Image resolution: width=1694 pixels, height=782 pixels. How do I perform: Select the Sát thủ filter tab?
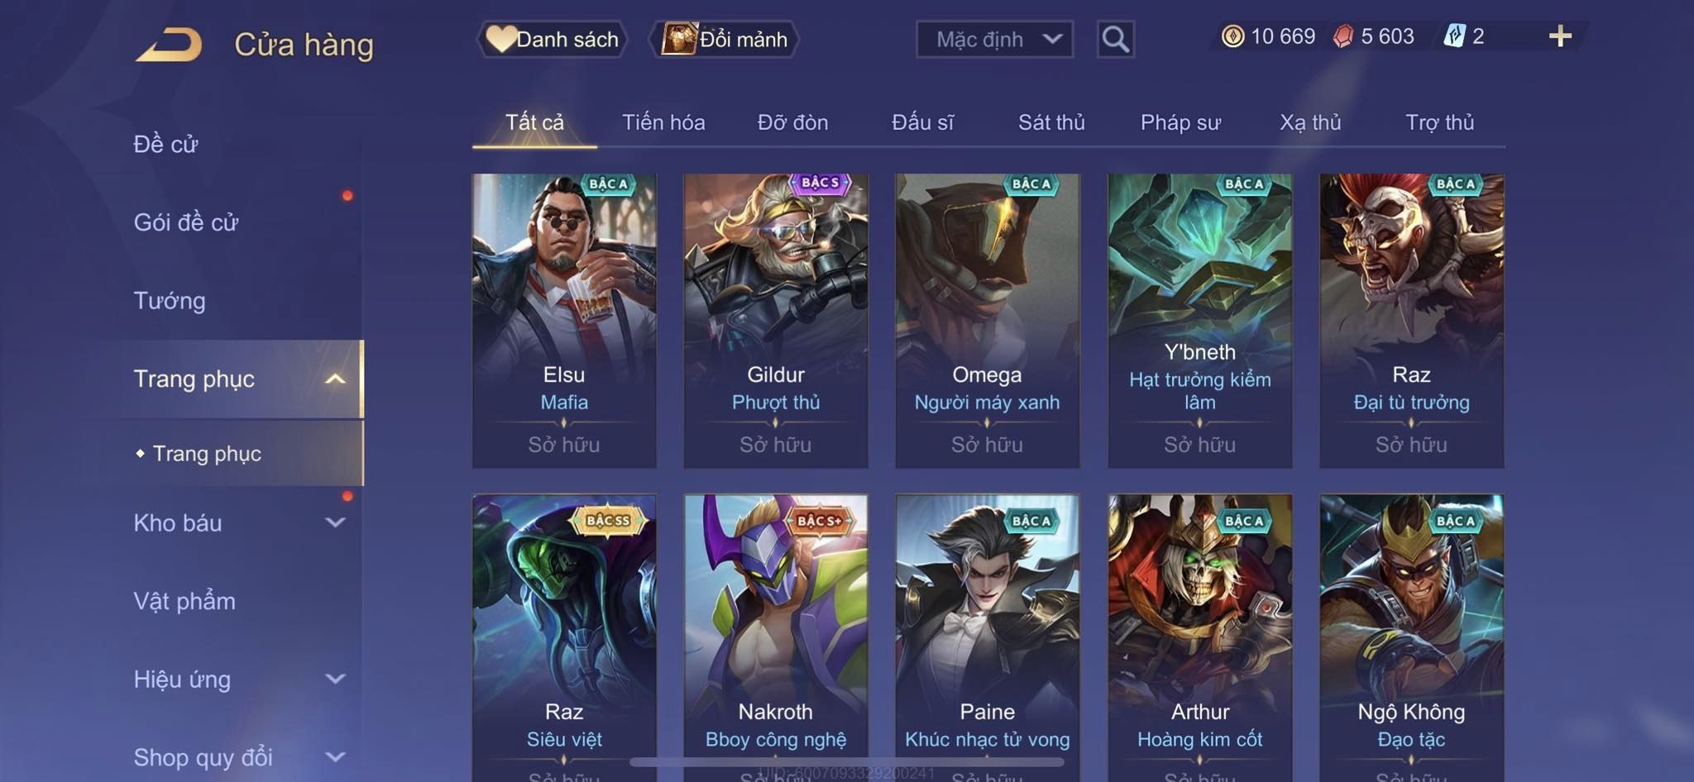tap(1051, 122)
